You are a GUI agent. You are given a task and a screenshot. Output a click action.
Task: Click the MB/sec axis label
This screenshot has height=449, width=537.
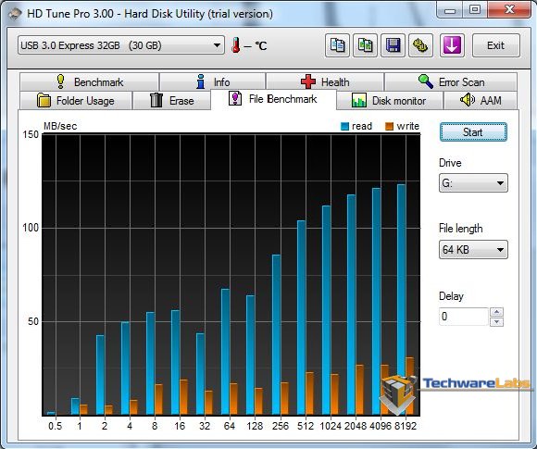coord(60,127)
